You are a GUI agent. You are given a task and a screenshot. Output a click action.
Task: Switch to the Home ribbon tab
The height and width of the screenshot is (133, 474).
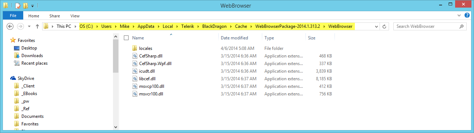click(34, 16)
